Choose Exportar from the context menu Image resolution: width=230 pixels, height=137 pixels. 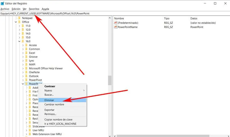pyautogui.click(x=62, y=110)
